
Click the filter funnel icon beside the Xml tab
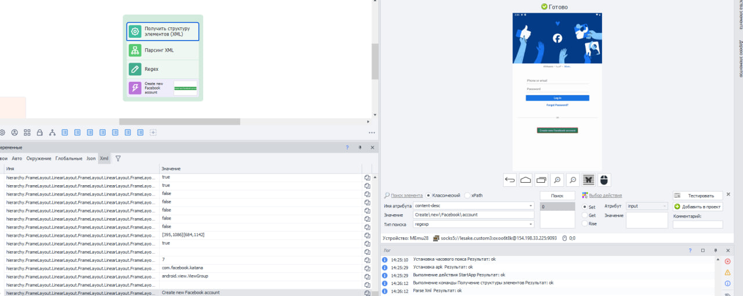coord(118,158)
